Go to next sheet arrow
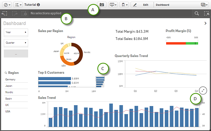The height and width of the screenshot is (131, 211). click(205, 23)
